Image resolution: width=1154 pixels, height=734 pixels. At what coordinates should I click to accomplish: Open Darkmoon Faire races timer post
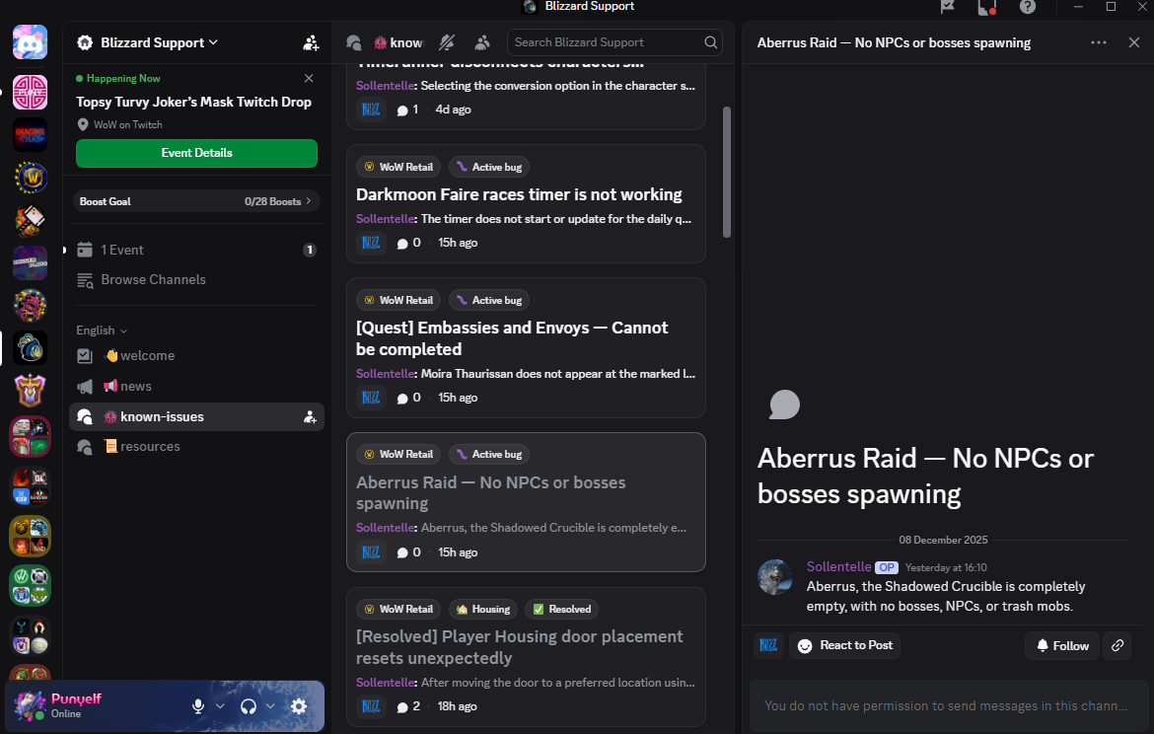coord(527,204)
